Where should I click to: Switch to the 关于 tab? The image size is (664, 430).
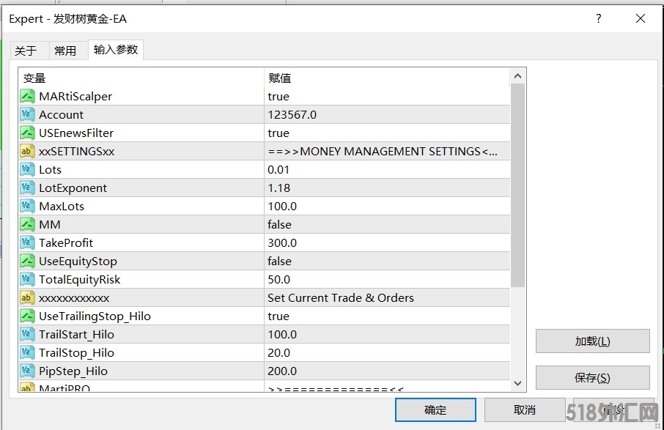pos(26,51)
